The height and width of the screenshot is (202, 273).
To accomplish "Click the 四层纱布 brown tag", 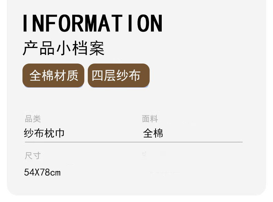I will click(118, 75).
